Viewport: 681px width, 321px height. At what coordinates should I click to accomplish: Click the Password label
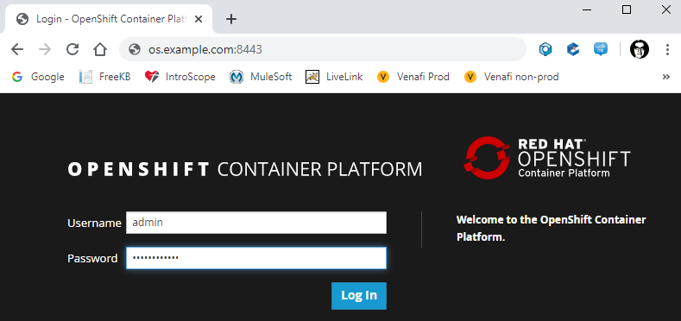(x=92, y=259)
